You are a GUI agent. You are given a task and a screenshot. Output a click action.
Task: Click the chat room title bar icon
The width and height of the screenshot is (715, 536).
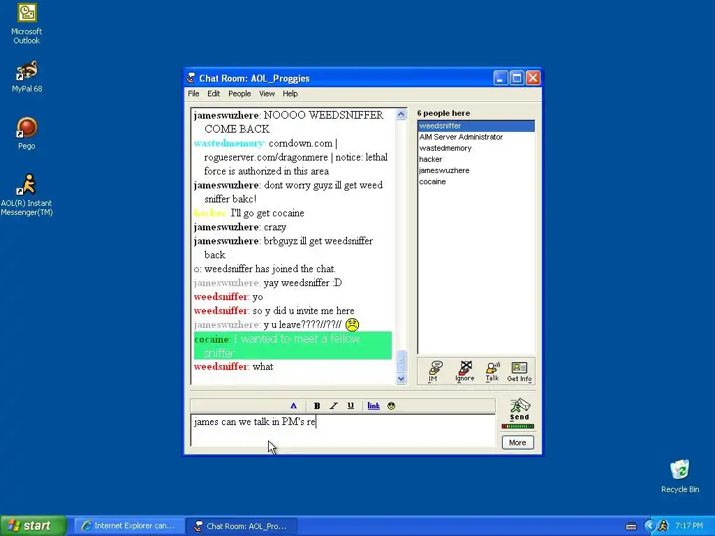[191, 78]
